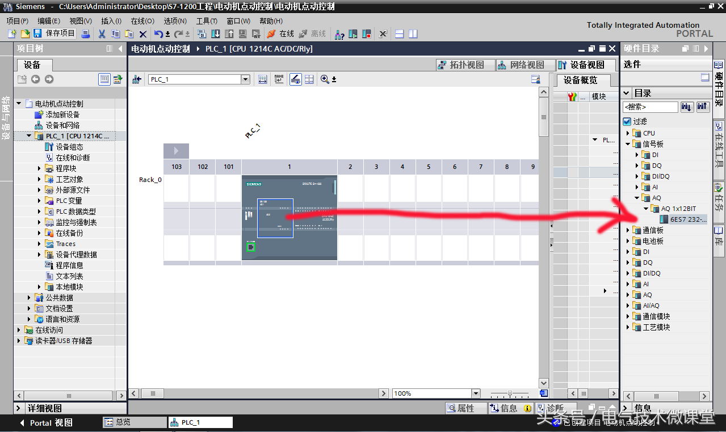The height and width of the screenshot is (432, 726).
Task: Go online with the 在线 button
Action: (x=280, y=33)
